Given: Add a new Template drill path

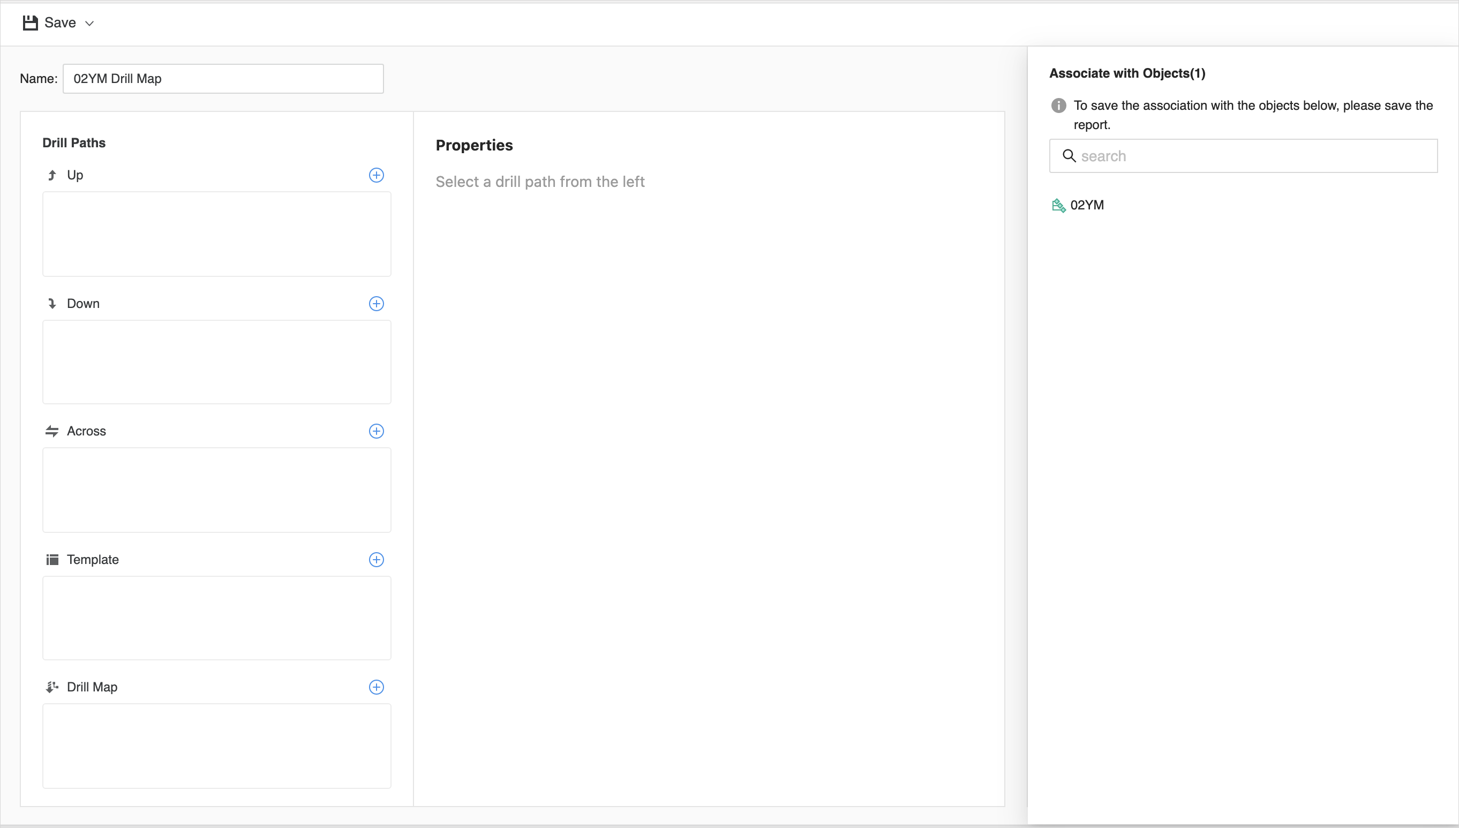Looking at the screenshot, I should tap(377, 560).
